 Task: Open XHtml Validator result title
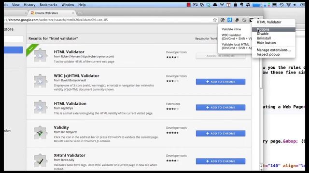point(70,155)
